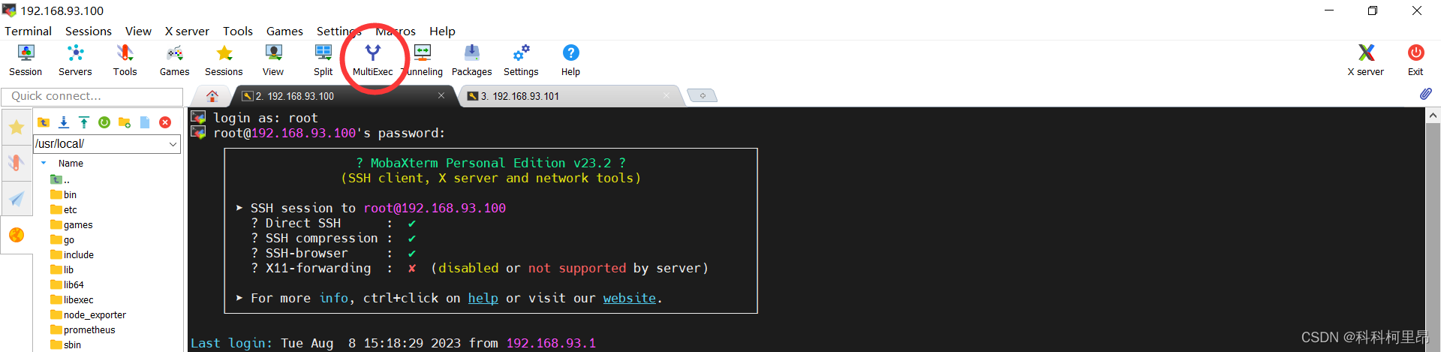This screenshot has width=1441, height=352.
Task: Select the games folder
Action: point(71,224)
